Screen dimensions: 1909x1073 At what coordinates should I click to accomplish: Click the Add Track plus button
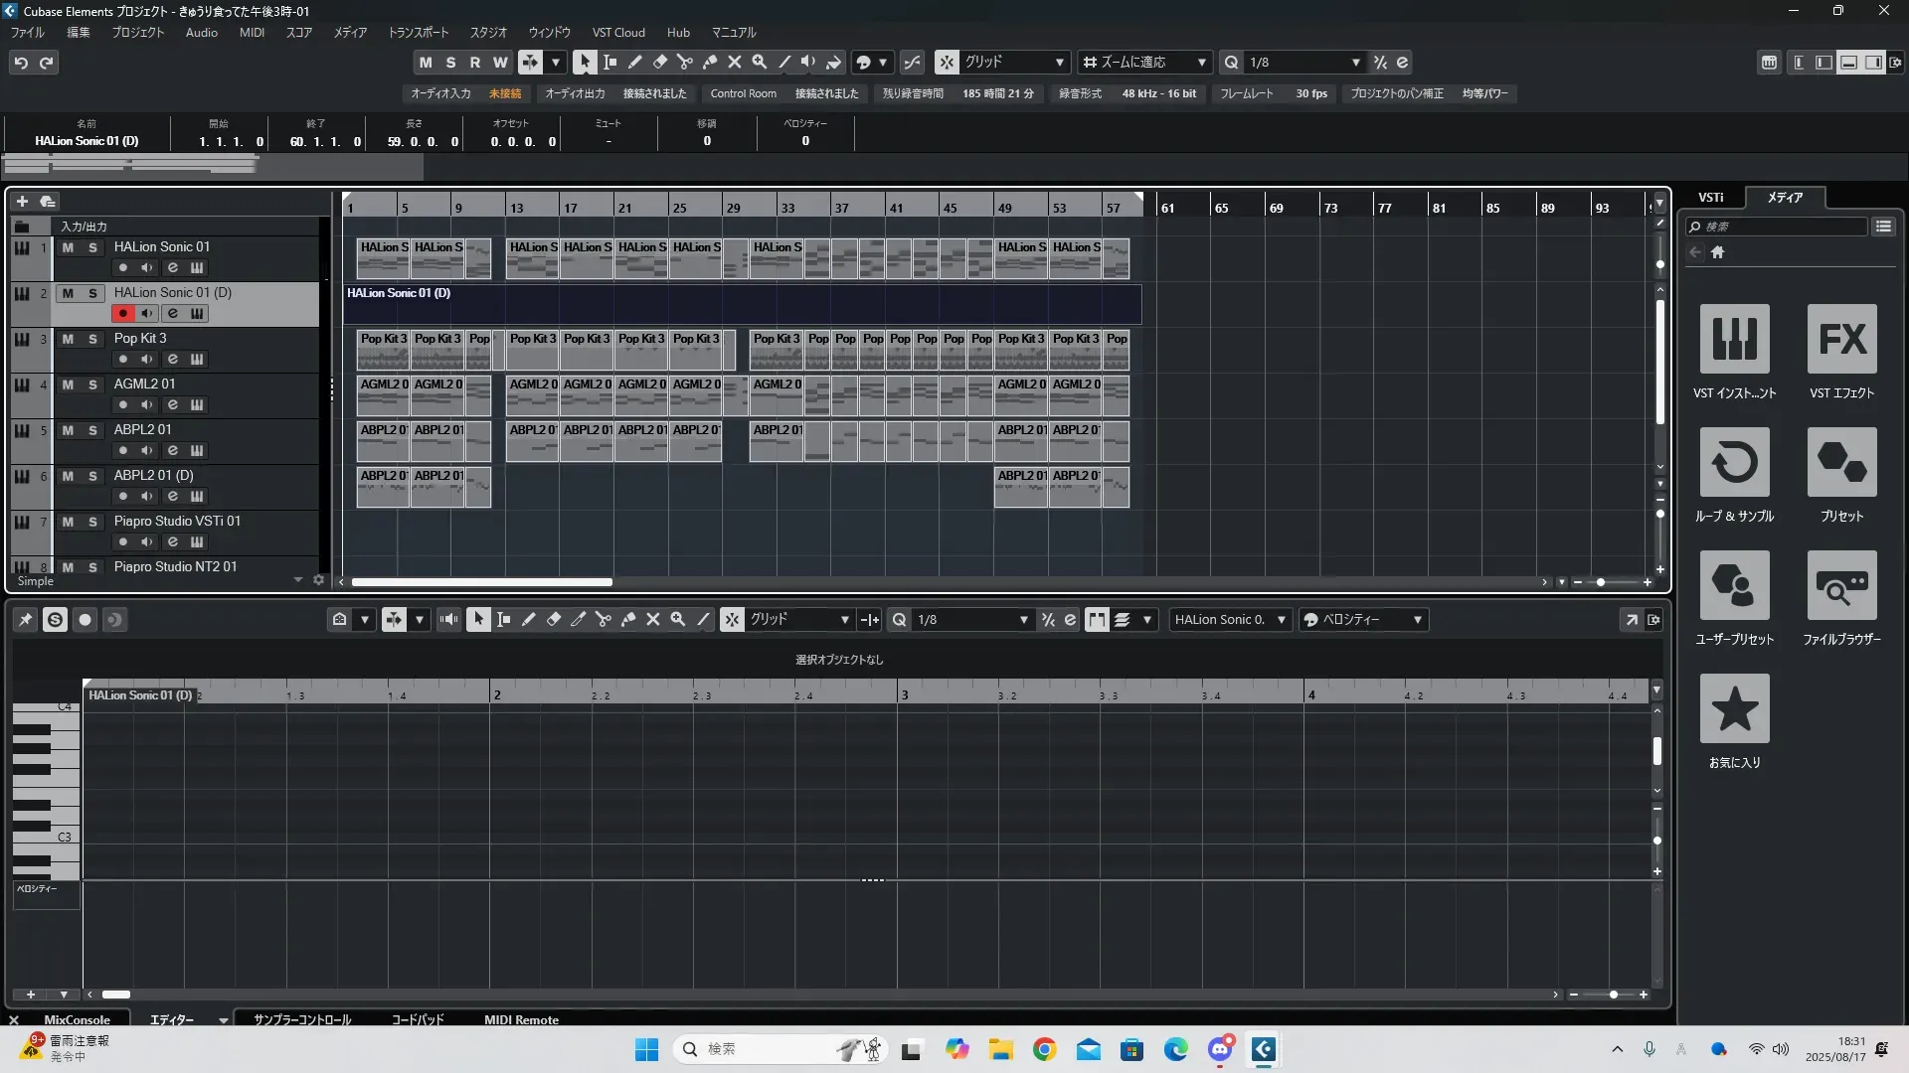click(x=22, y=202)
